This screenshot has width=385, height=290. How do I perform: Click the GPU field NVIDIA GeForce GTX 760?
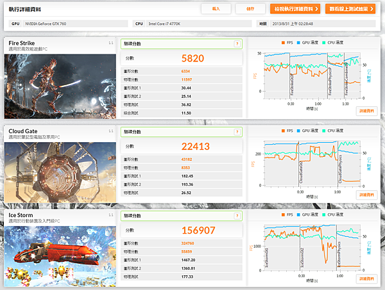75,24
